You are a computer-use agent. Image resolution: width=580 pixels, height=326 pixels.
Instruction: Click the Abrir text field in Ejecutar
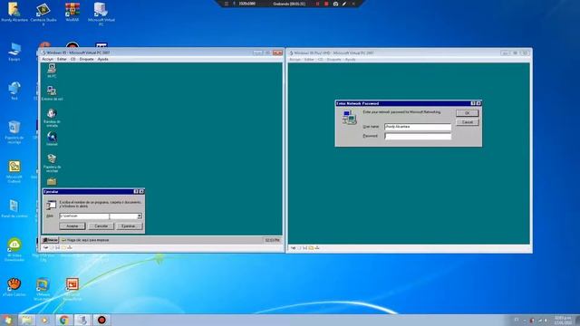[x=98, y=216]
